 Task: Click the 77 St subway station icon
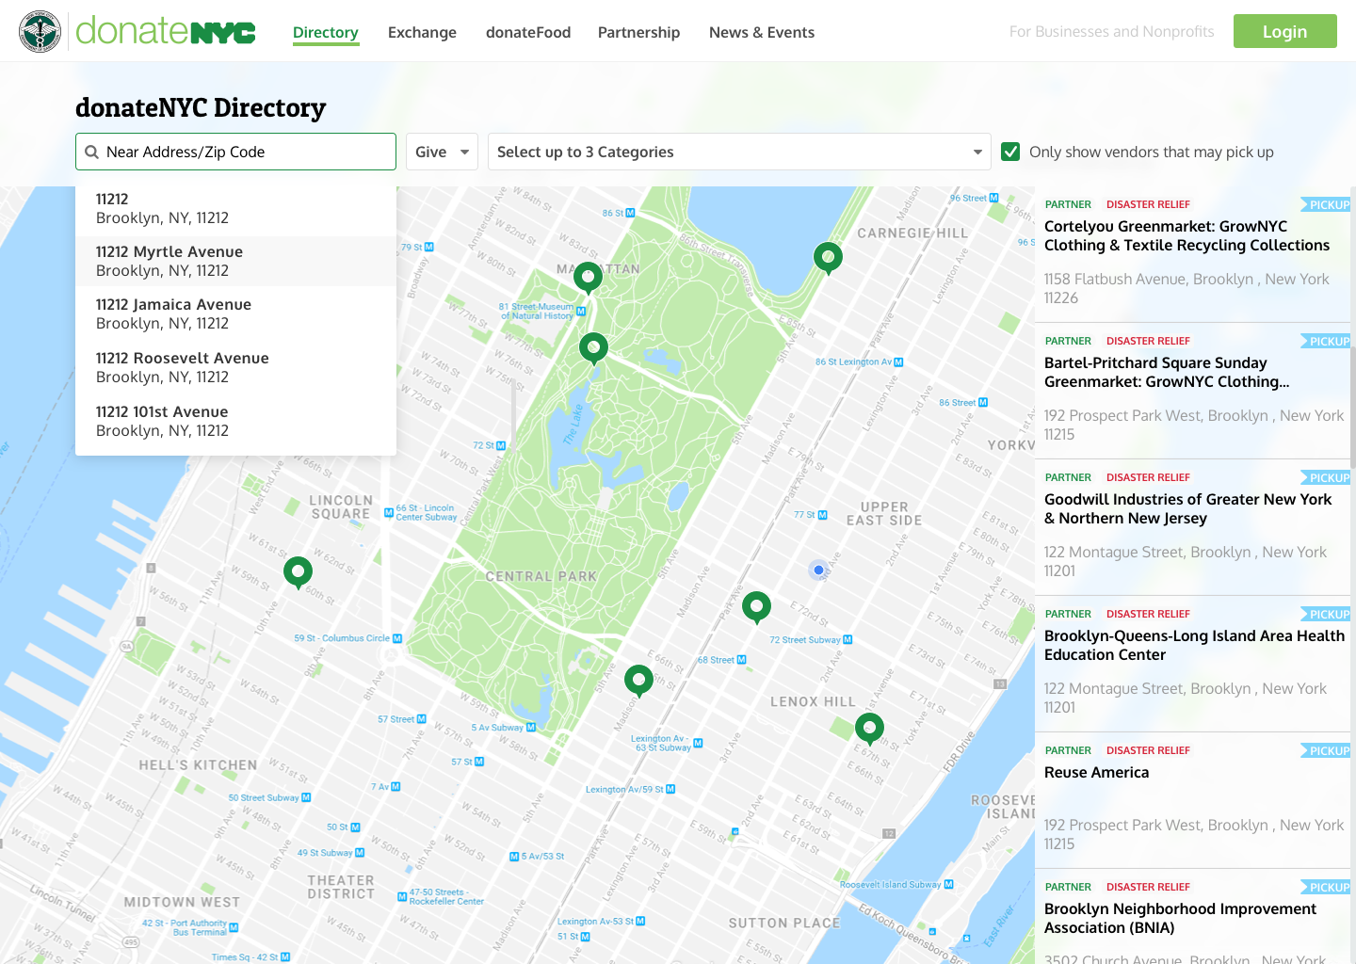point(823,515)
